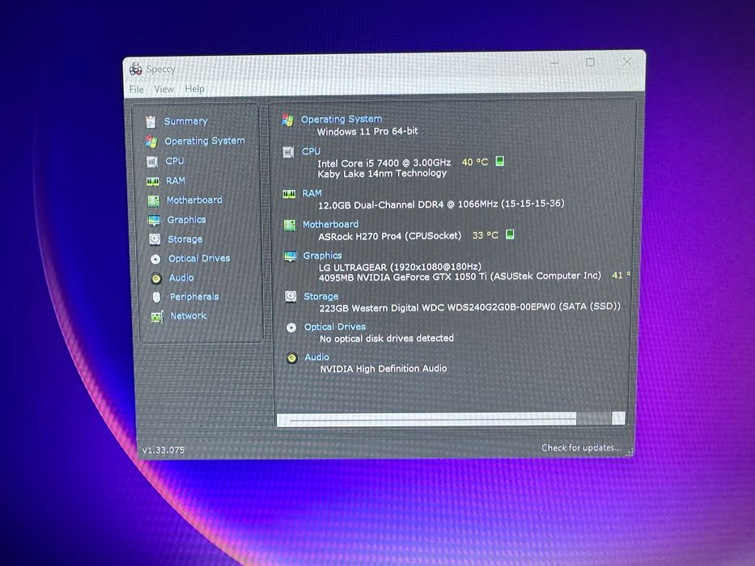Select Storage in the sidebar

185,239
